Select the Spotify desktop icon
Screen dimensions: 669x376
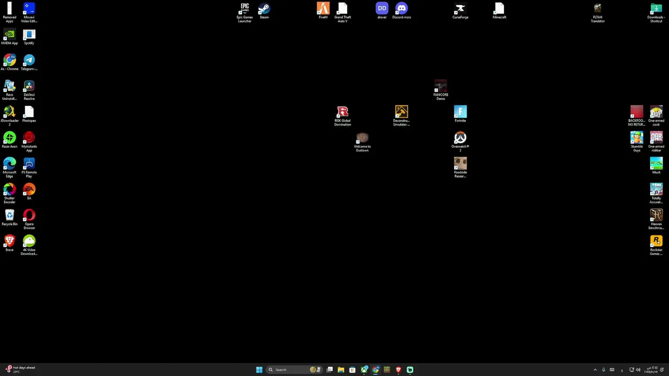tap(29, 37)
